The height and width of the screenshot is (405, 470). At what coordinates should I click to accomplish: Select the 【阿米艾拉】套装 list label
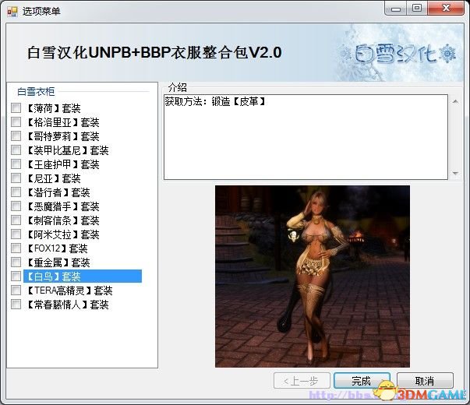pyautogui.click(x=63, y=234)
